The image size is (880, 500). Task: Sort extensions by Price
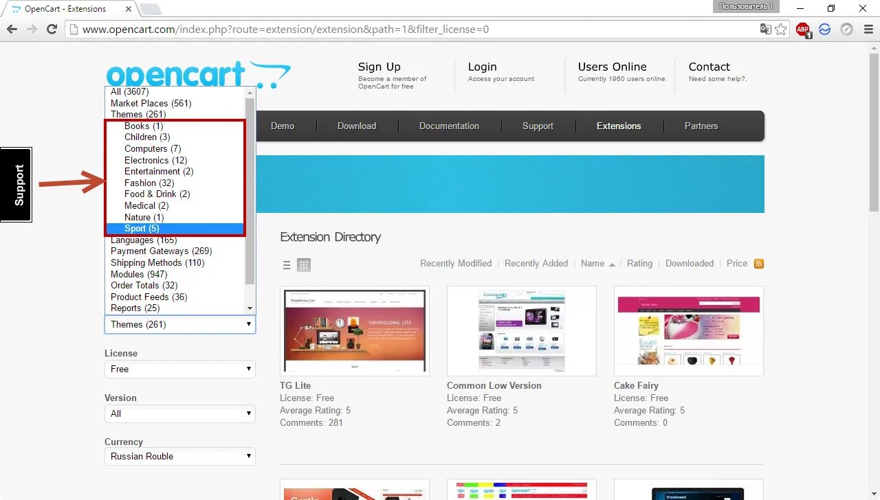[737, 263]
